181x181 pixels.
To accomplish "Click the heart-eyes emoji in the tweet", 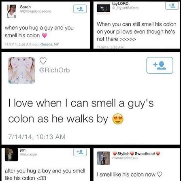I will click(118, 119).
